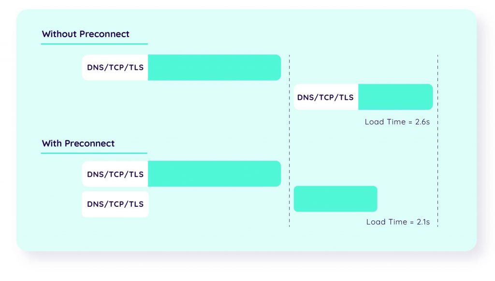This screenshot has height=281, width=495.
Task: Click the underline beneath With Preconnect
Action: pos(94,153)
